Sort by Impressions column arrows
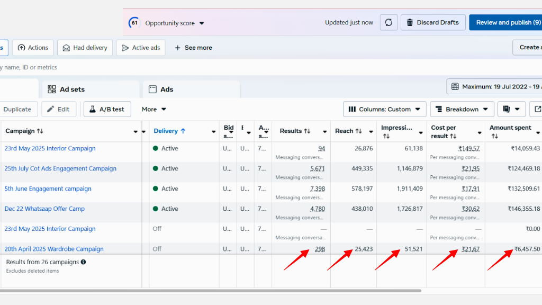 pos(386,136)
